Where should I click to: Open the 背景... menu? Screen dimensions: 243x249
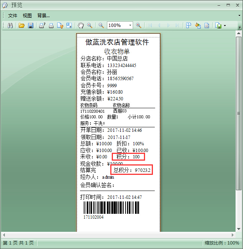coord(43,16)
